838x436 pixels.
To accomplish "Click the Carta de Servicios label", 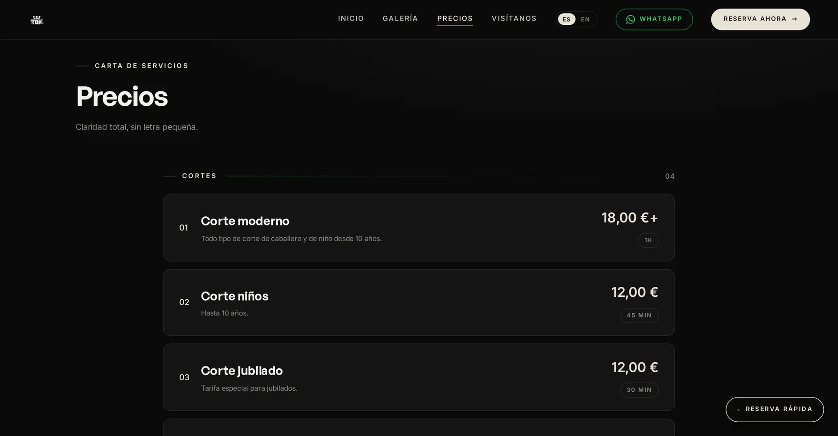I will pyautogui.click(x=141, y=66).
